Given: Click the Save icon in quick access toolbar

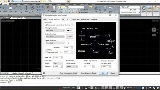Looking at the screenshot, I should pos(9,1).
